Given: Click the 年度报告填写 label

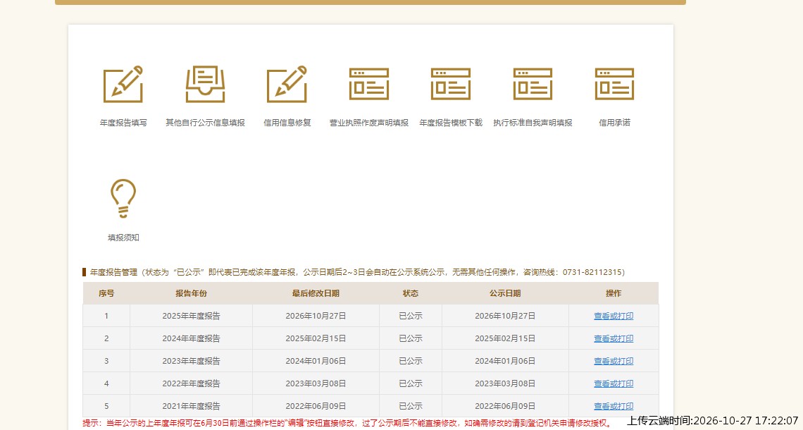Looking at the screenshot, I should tap(123, 123).
